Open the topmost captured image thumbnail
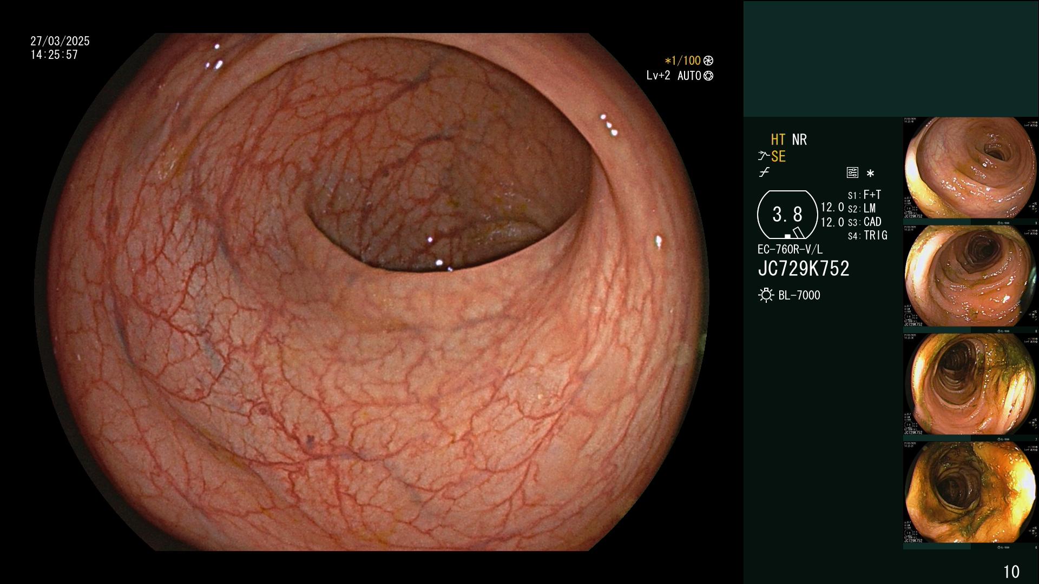 971,168
